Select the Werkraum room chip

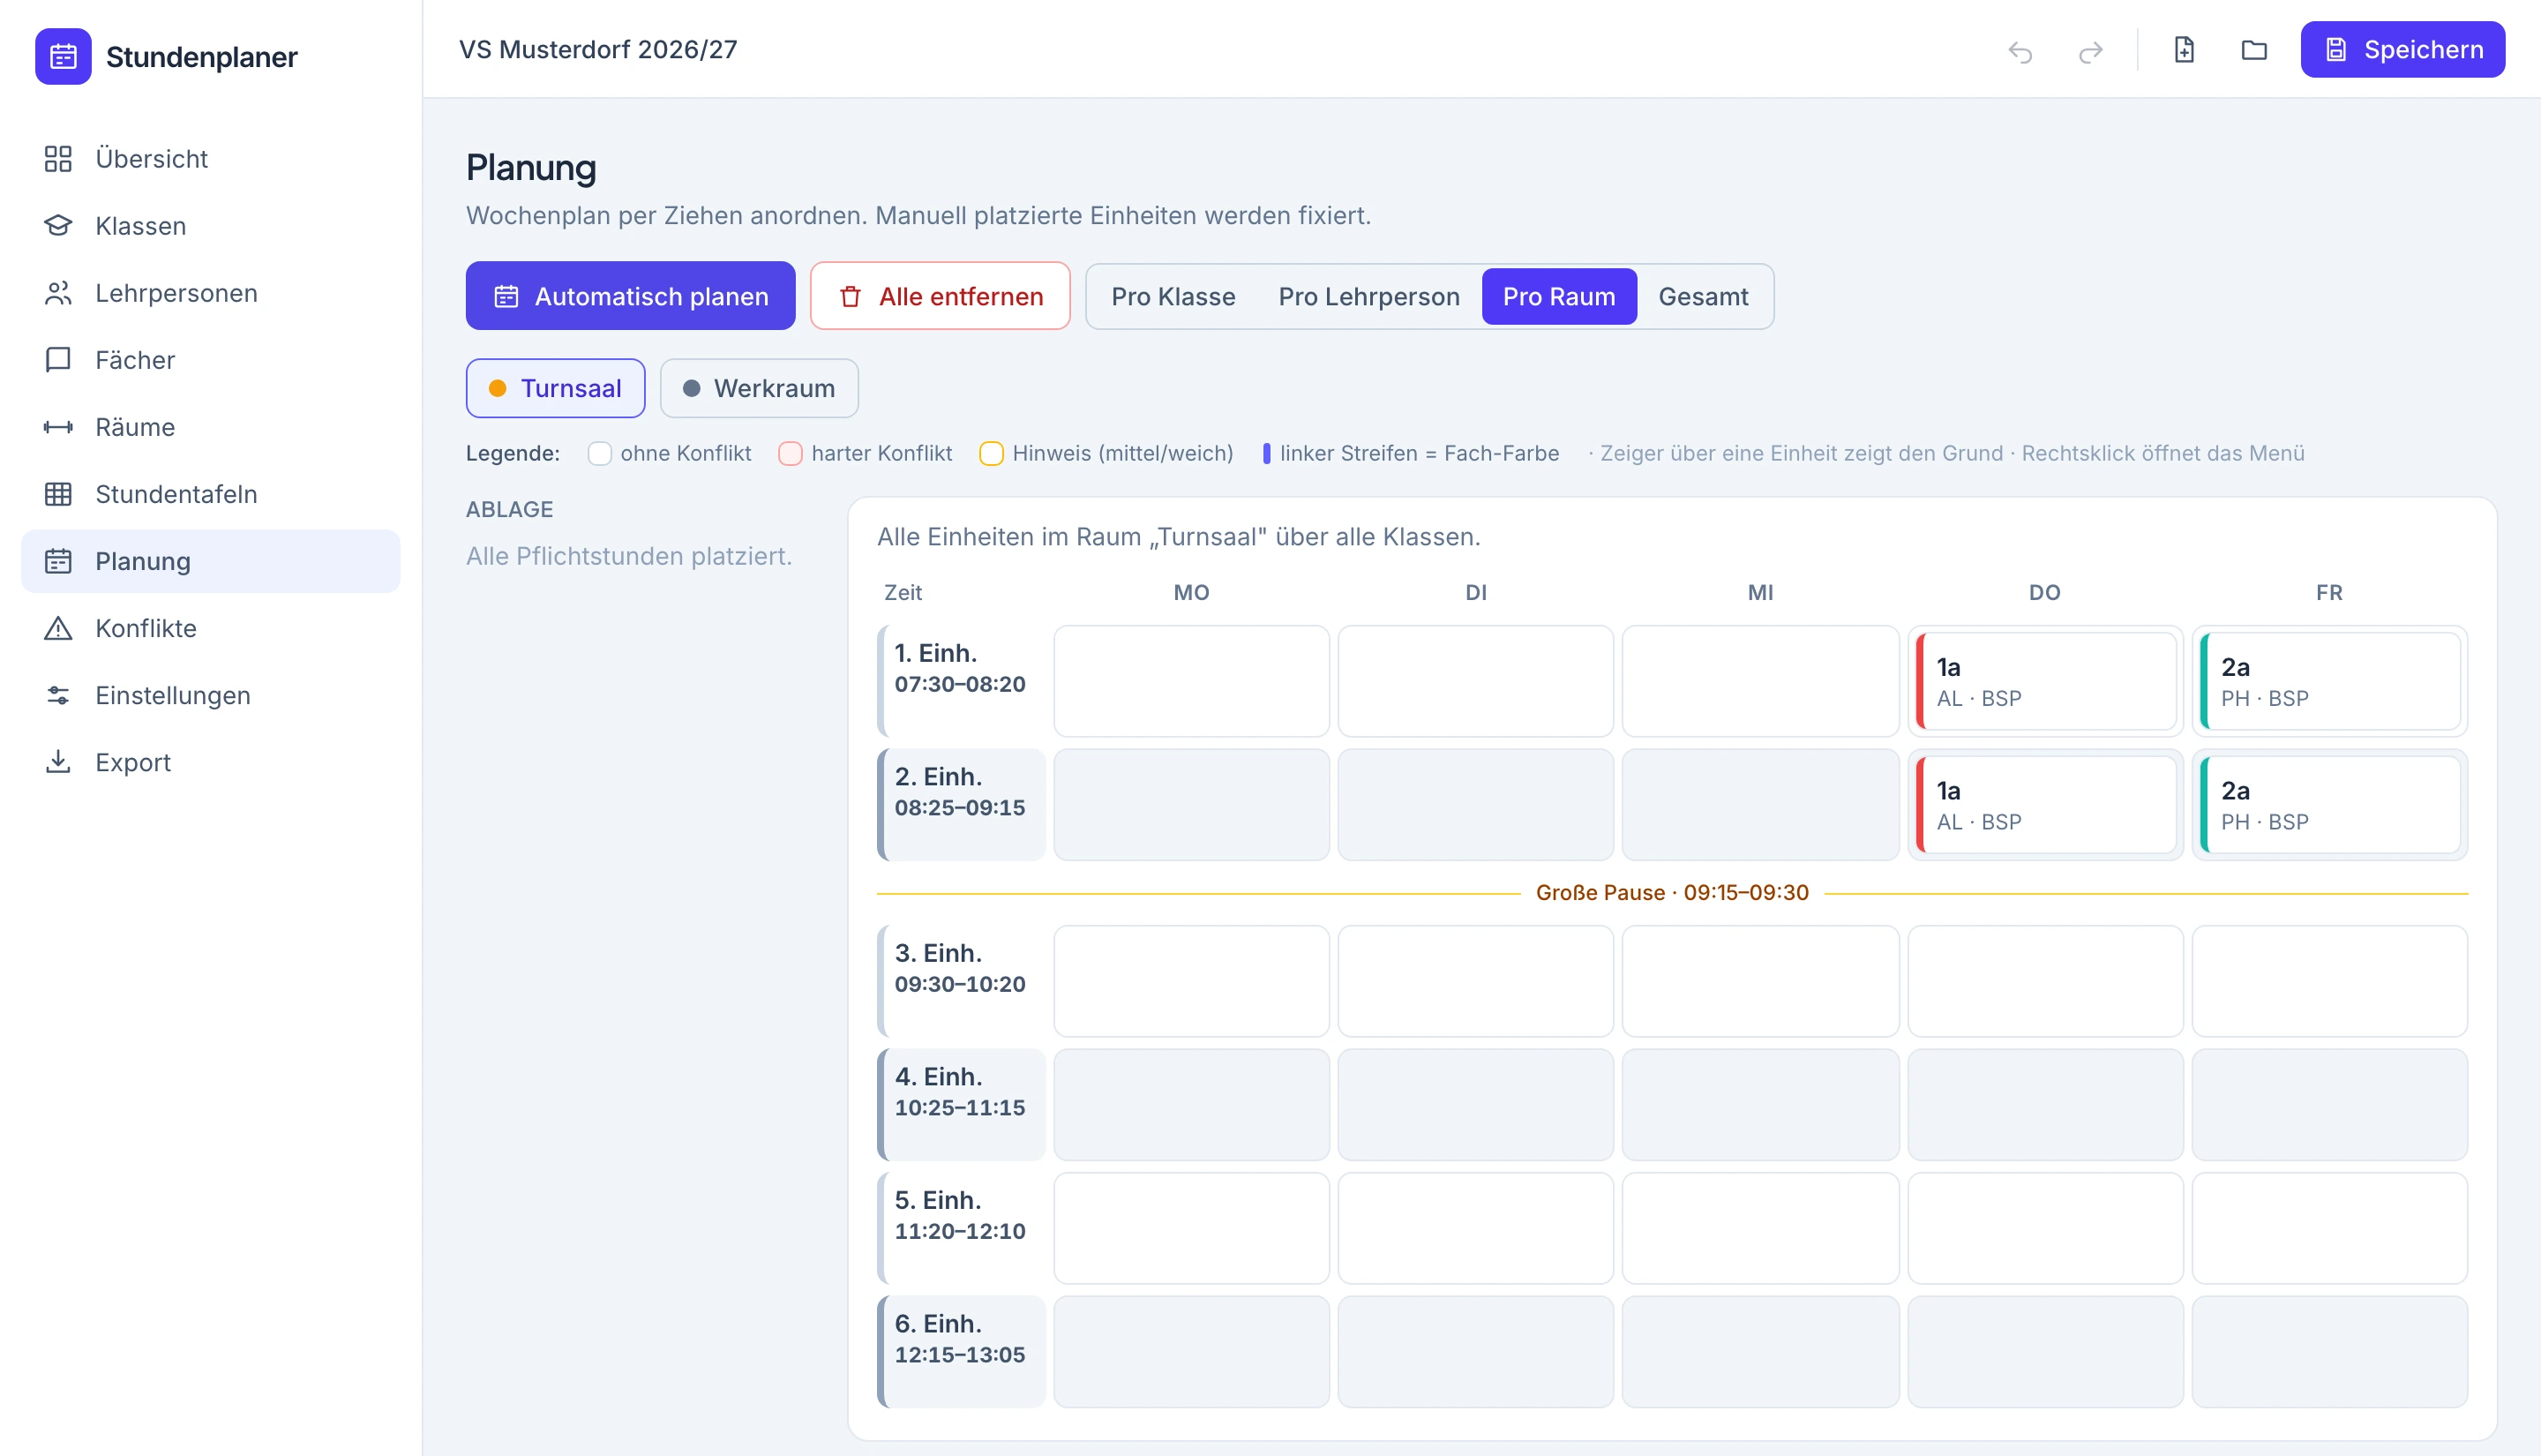pos(759,388)
